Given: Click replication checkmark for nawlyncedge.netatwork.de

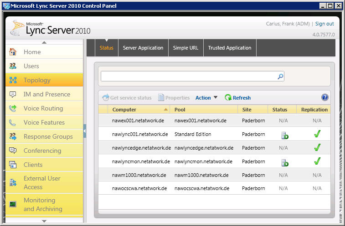Looking at the screenshot, I should (x=317, y=147).
